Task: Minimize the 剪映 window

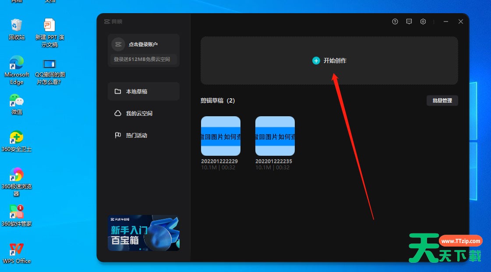Action: 446,21
